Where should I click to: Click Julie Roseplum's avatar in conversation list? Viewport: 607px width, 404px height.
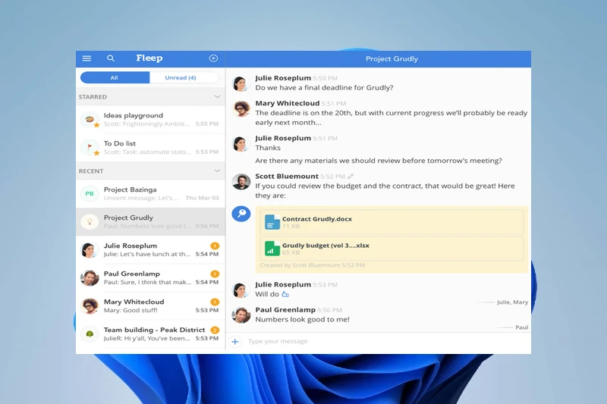pyautogui.click(x=90, y=249)
